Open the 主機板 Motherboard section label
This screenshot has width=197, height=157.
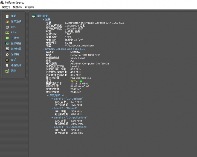(x=15, y=38)
